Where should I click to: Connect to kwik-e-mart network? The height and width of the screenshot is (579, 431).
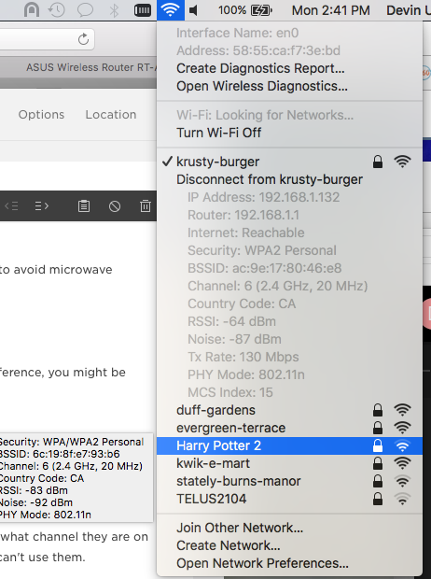[x=290, y=463]
